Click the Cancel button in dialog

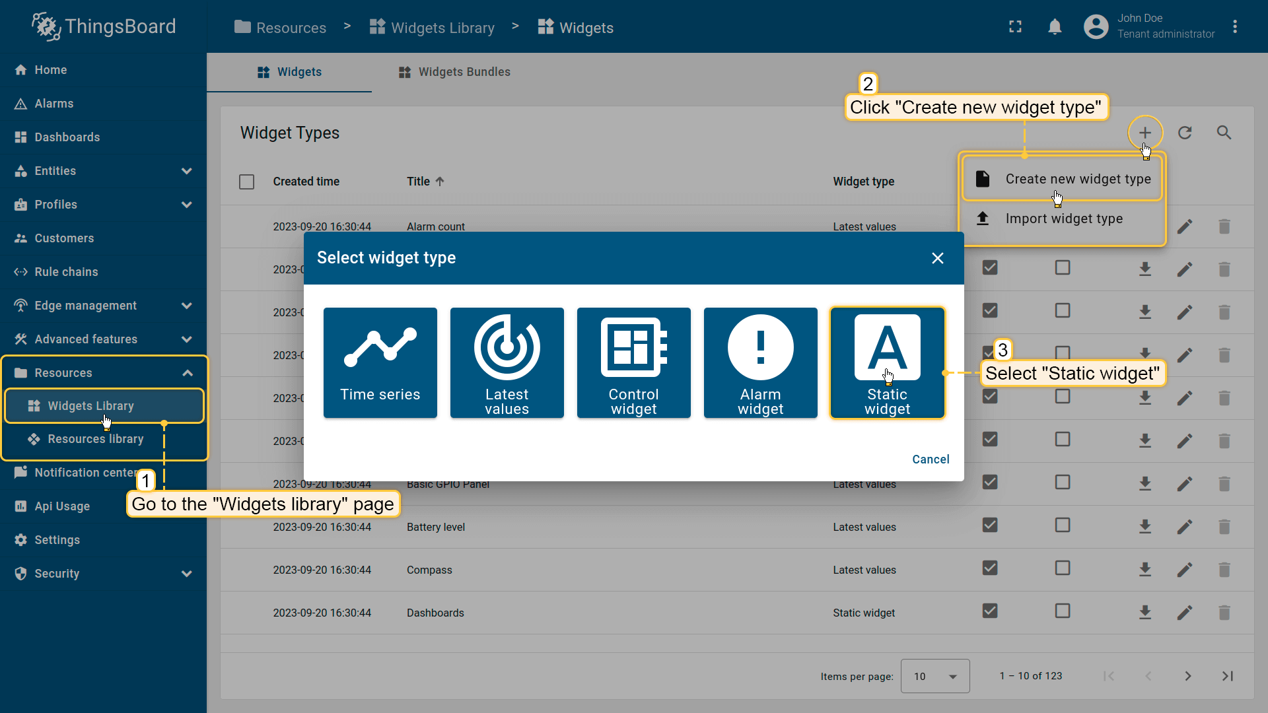click(x=930, y=459)
